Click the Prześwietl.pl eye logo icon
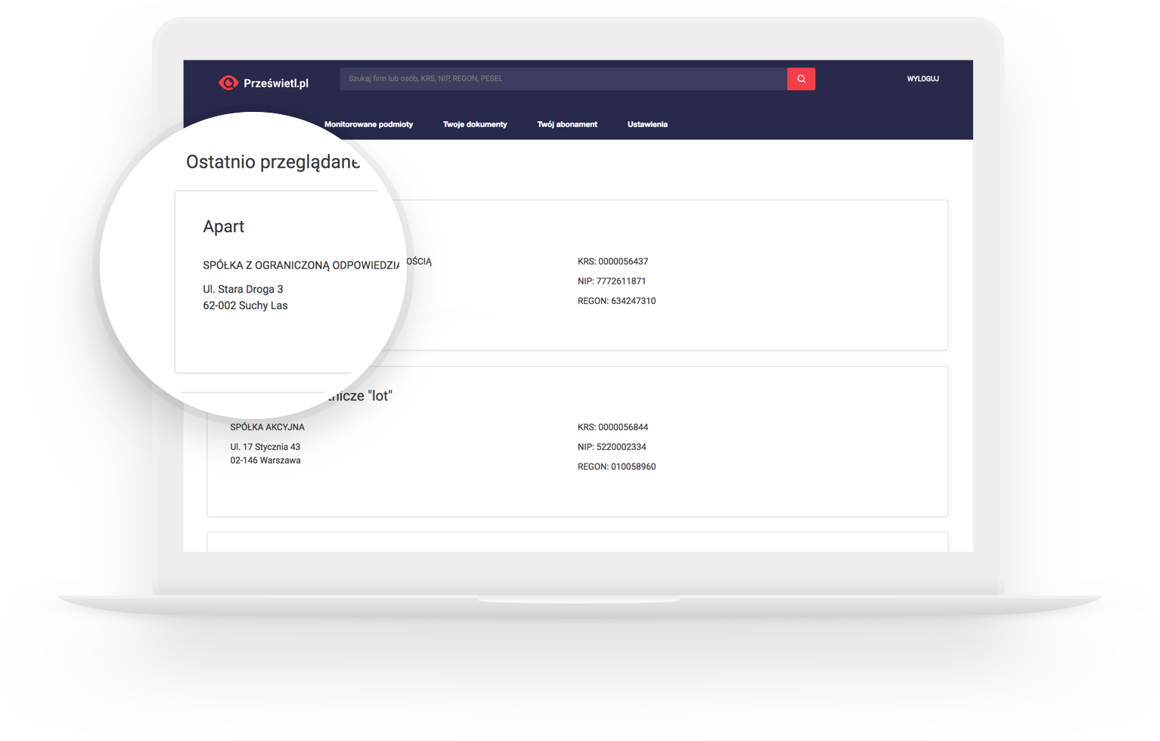This screenshot has height=741, width=1160. 228,83
